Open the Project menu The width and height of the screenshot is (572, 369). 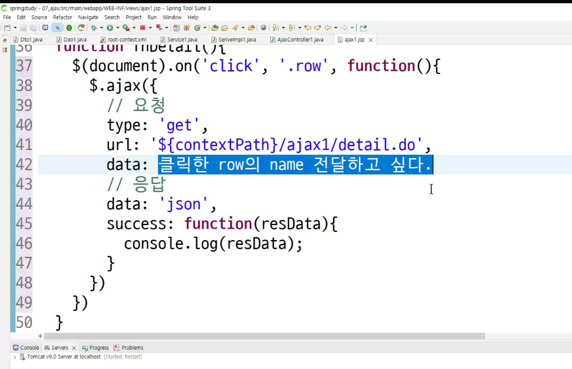point(133,17)
